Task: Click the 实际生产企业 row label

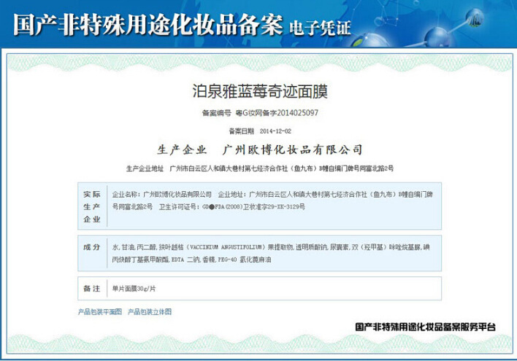Action: (x=92, y=206)
